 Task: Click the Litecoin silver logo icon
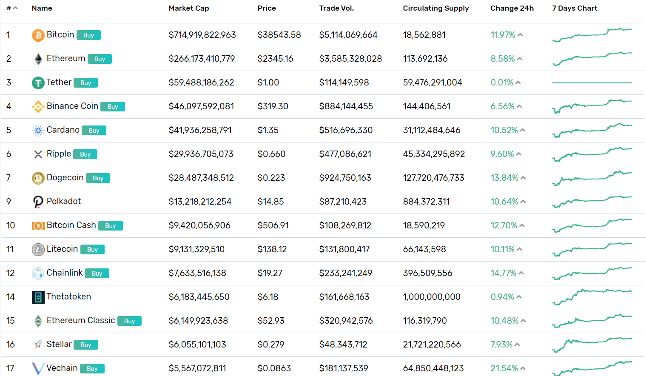(x=38, y=249)
